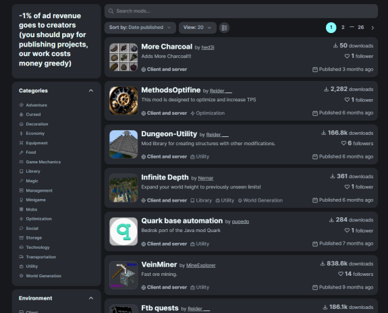The height and width of the screenshot is (313, 388).
Task: Open the Dungeon-Utility pyramid thumbnail
Action: 123,144
